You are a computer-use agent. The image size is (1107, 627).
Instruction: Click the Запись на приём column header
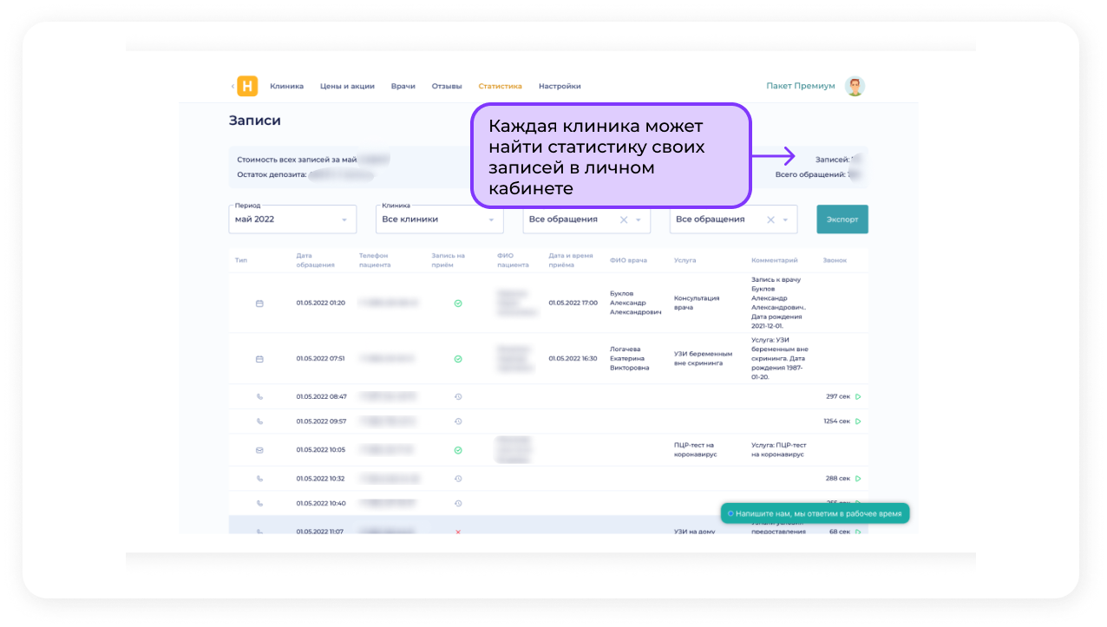point(449,260)
